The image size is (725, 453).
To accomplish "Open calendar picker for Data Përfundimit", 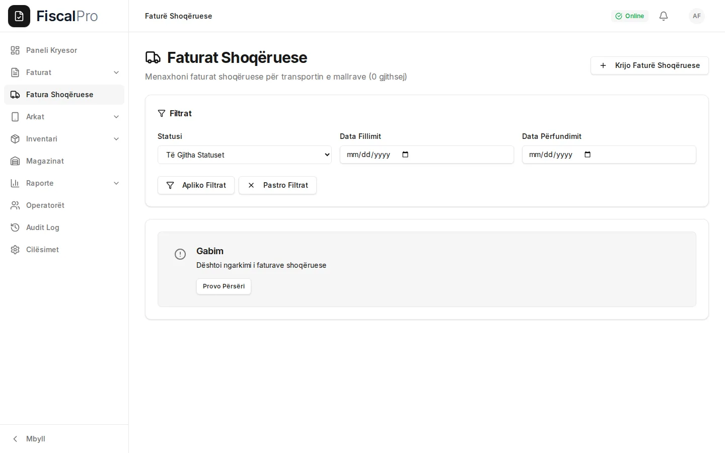I will pyautogui.click(x=588, y=155).
